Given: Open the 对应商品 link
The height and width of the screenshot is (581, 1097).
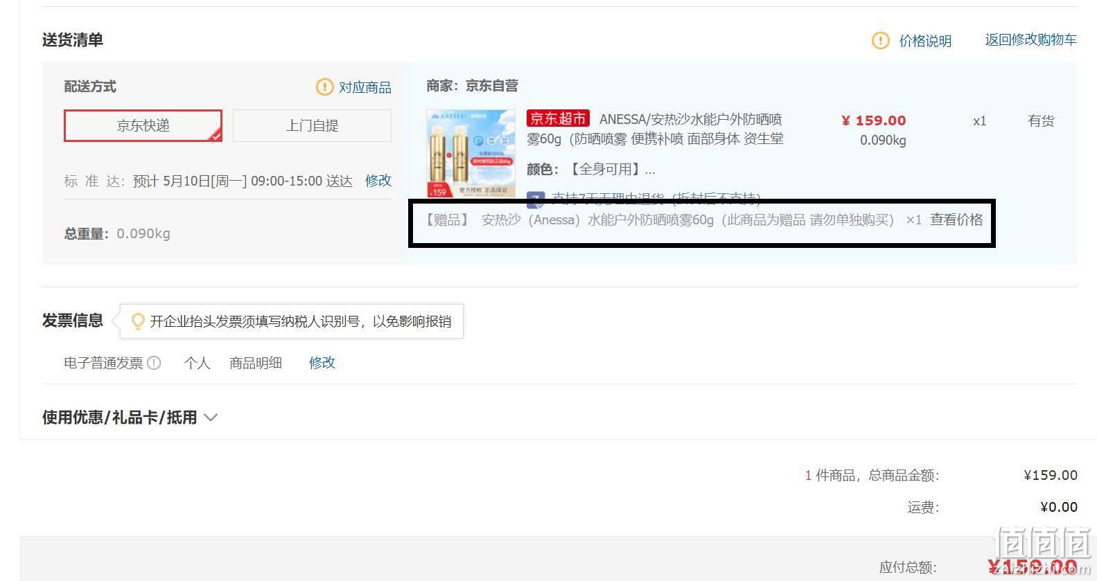Looking at the screenshot, I should [365, 87].
